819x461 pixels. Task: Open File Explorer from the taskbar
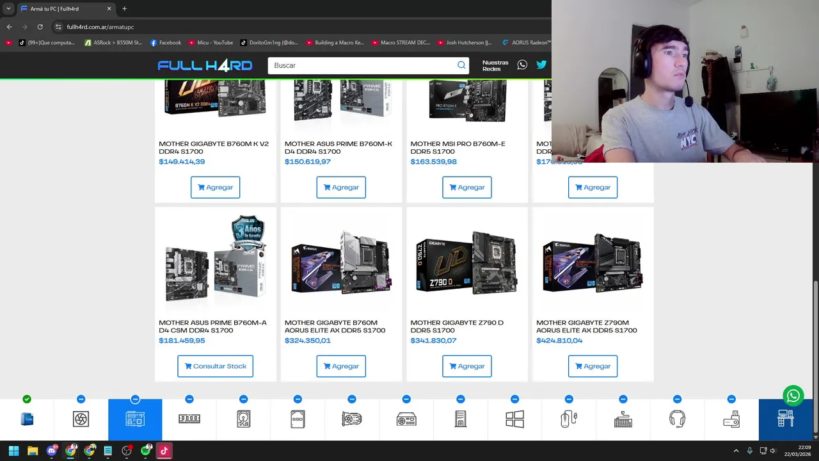tap(33, 451)
